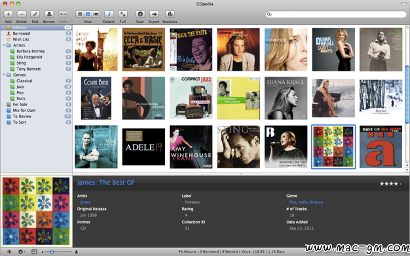The height and width of the screenshot is (256, 410).
Task: Click the James artist link
Action: coord(86,202)
